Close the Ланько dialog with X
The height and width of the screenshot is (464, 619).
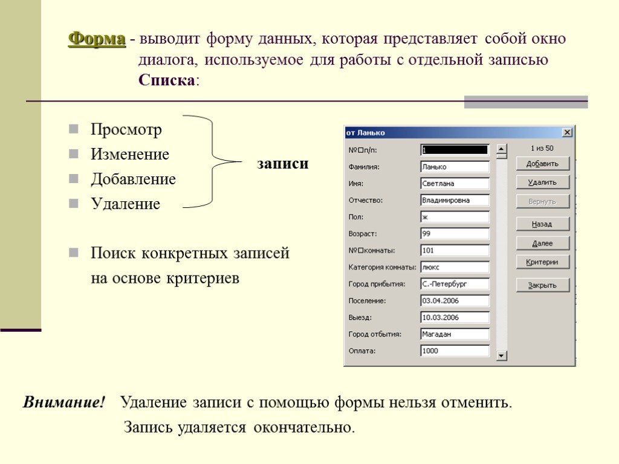pyautogui.click(x=567, y=132)
